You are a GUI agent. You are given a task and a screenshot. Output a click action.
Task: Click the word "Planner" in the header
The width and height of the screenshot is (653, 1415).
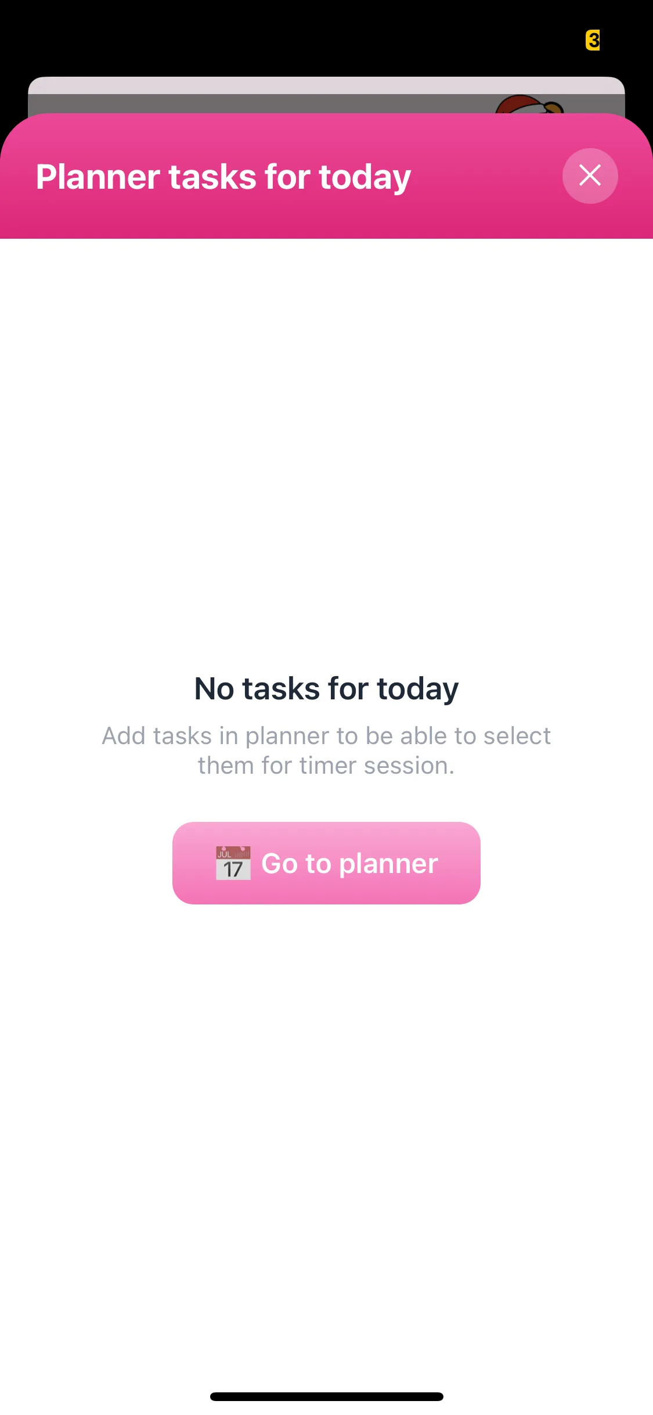98,177
